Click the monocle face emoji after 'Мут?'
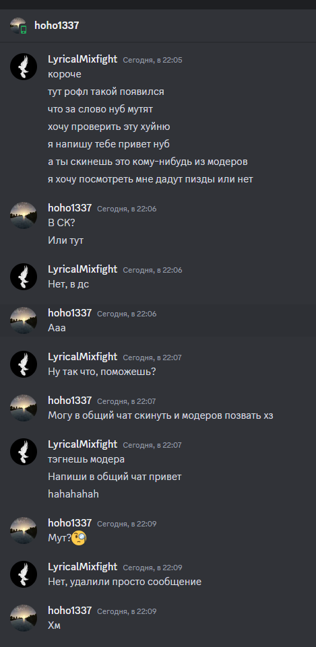Viewport: 316px width, 647px height. 79,538
